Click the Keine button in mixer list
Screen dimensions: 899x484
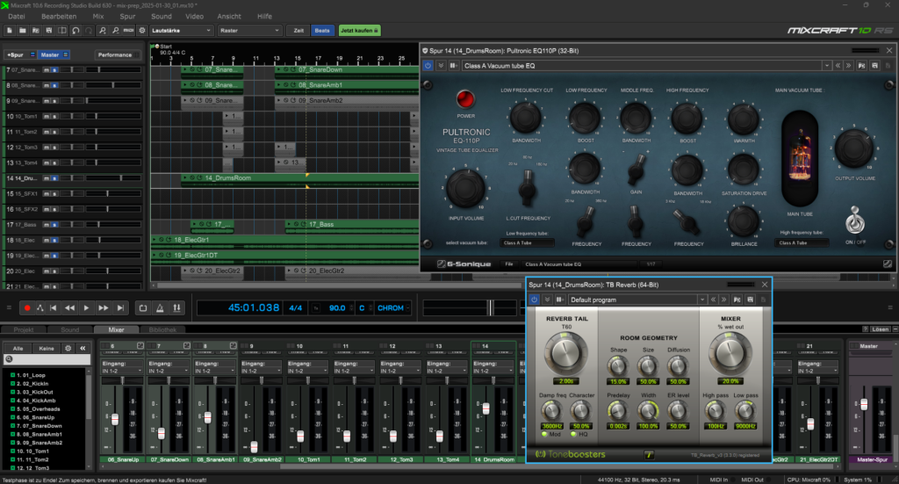coord(46,348)
